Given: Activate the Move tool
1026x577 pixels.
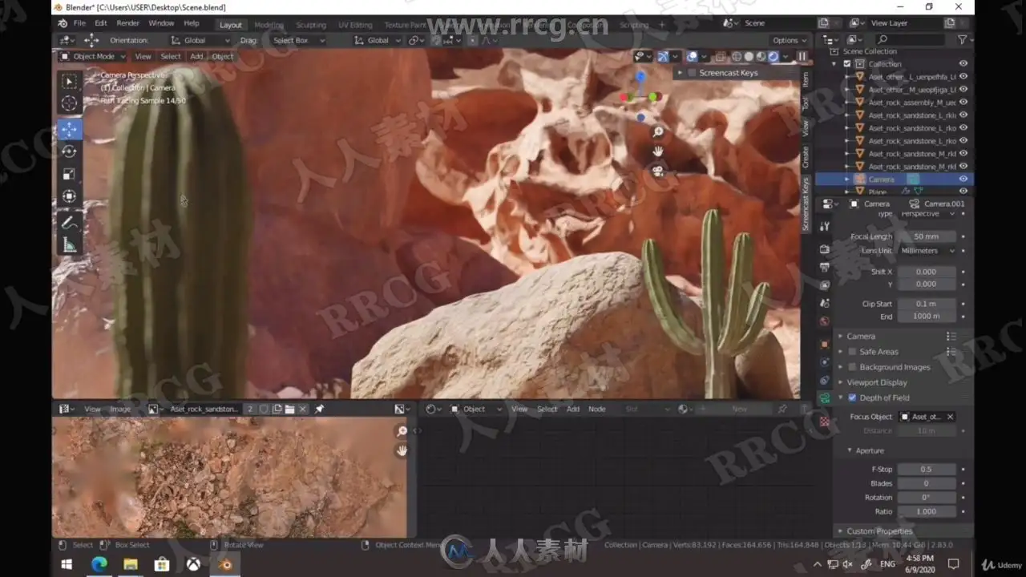Looking at the screenshot, I should click(70, 130).
